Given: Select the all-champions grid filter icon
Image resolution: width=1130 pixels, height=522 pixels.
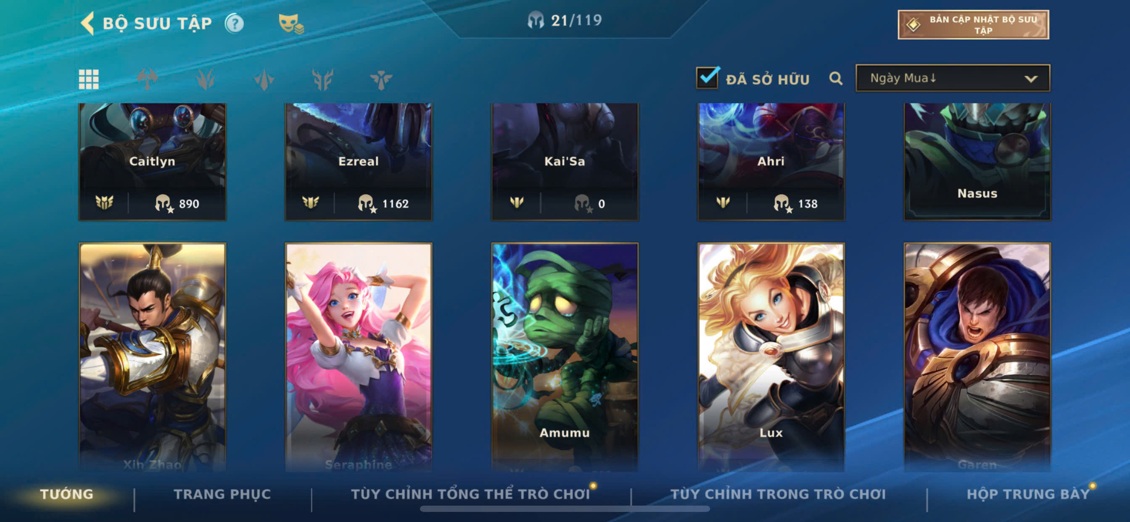Looking at the screenshot, I should point(89,79).
